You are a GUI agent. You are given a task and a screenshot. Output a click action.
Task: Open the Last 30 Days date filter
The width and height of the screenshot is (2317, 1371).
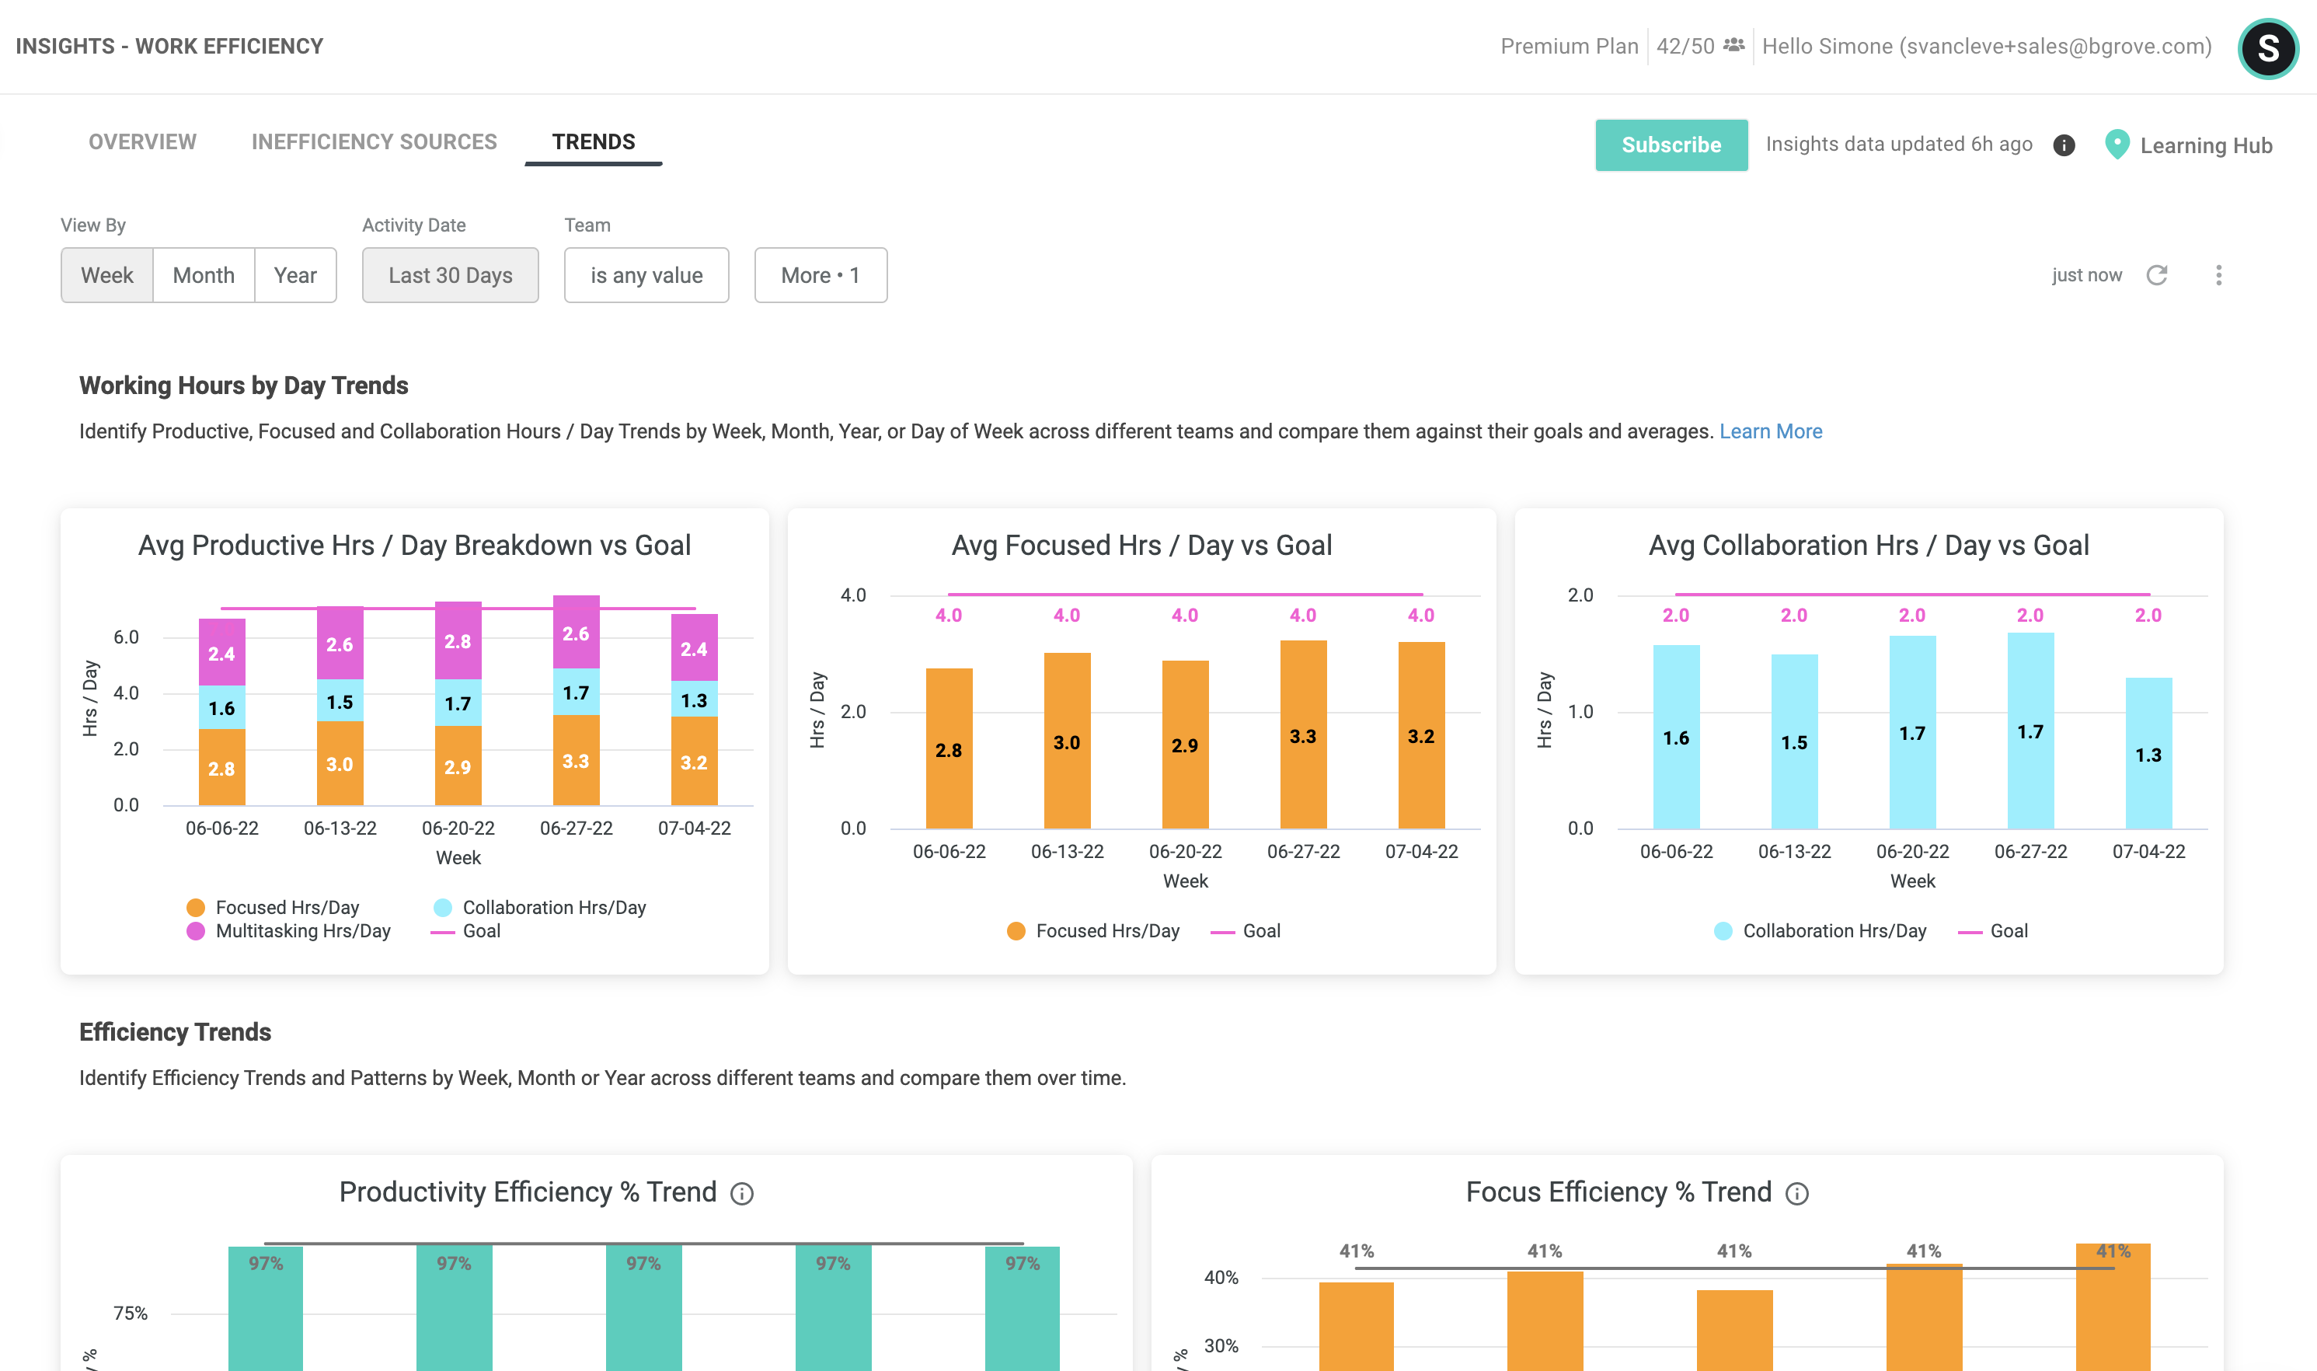(x=450, y=275)
